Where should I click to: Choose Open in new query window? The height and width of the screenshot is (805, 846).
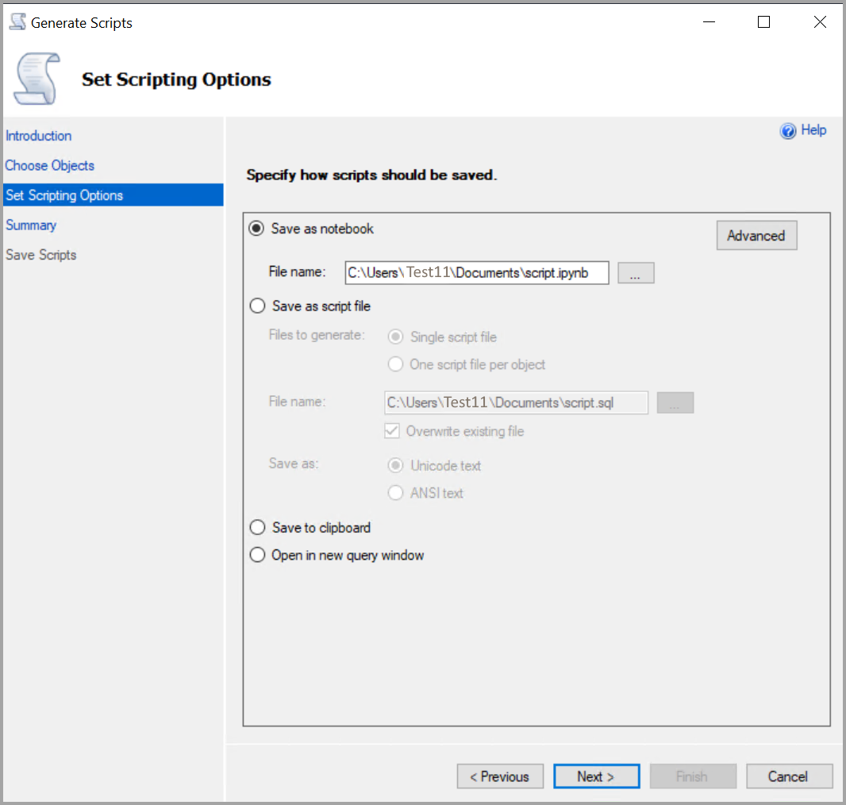(257, 554)
